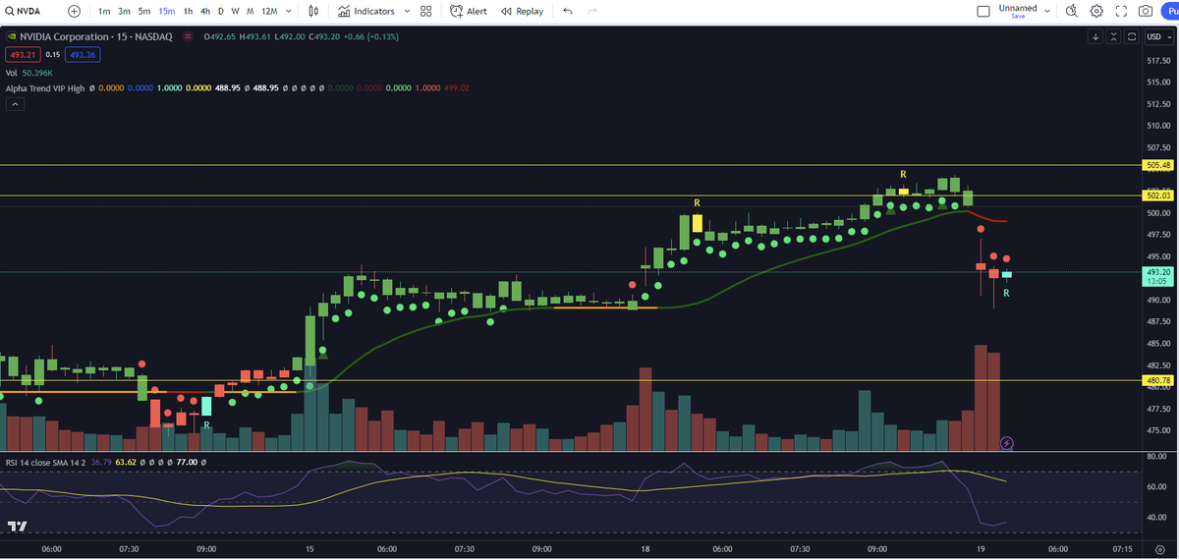
Task: Open the layout setup square icon
Action: [x=983, y=11]
